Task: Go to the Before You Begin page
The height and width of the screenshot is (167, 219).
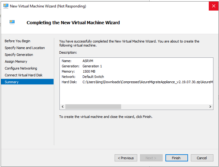Action: pyautogui.click(x=17, y=41)
